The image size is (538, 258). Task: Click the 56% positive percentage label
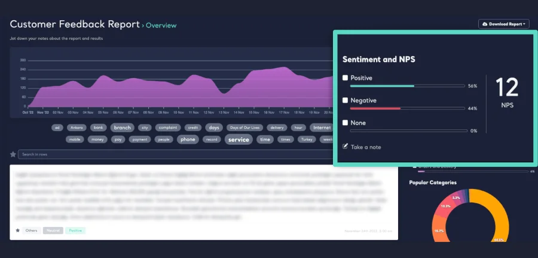472,86
